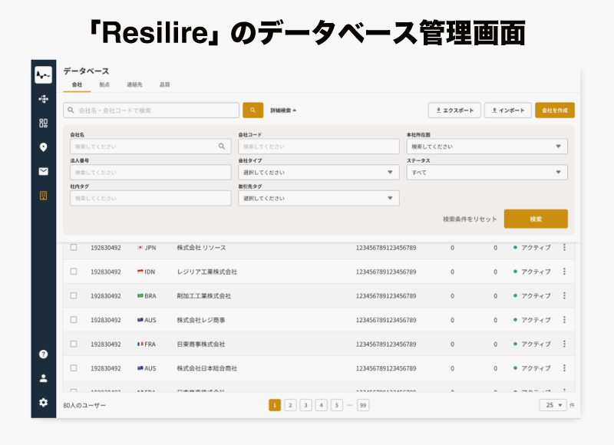614x445 pixels.
Task: Click the Resilire logo icon in sidebar
Action: [44, 74]
